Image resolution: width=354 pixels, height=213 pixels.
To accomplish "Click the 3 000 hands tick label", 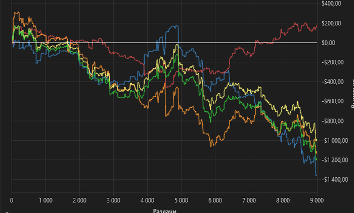I will [x=113, y=200].
